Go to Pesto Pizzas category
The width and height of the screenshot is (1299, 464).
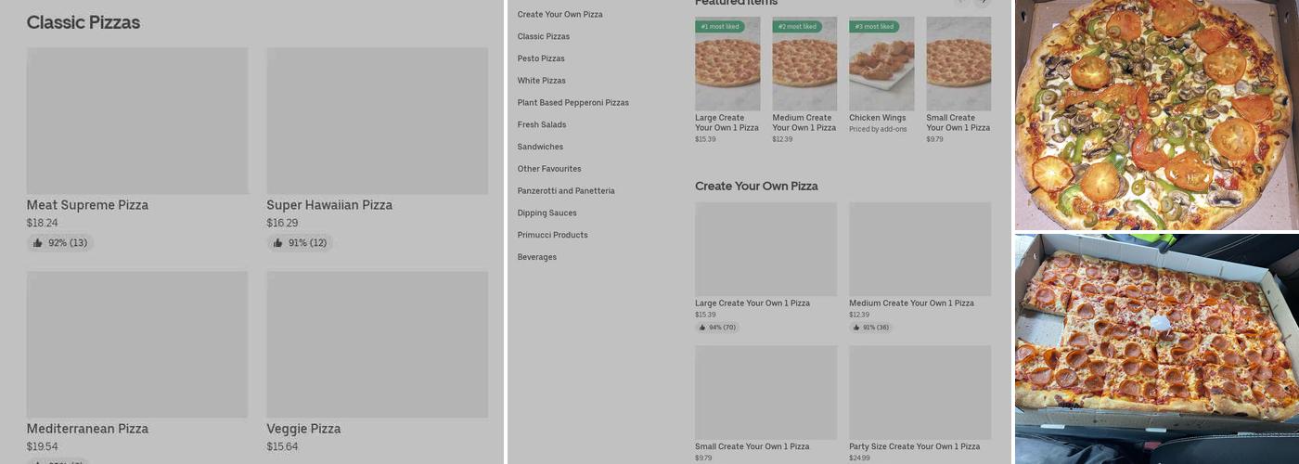[x=541, y=58]
